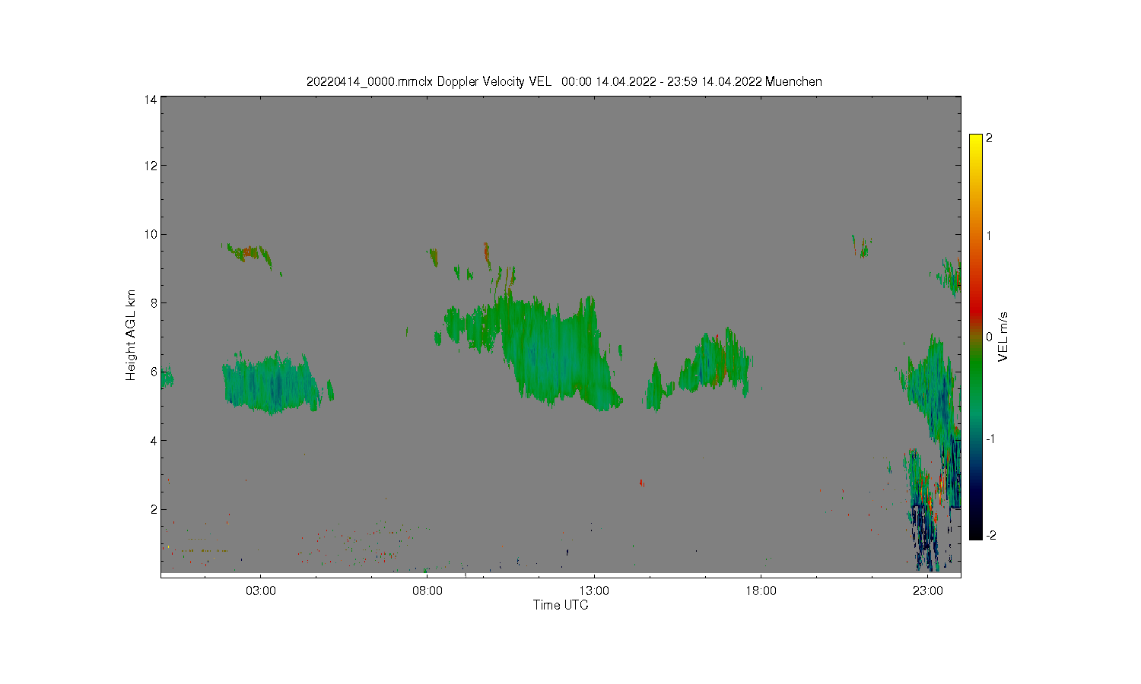This screenshot has width=1141, height=684.
Task: Click the colorbar tick value -2
Action: pos(990,536)
